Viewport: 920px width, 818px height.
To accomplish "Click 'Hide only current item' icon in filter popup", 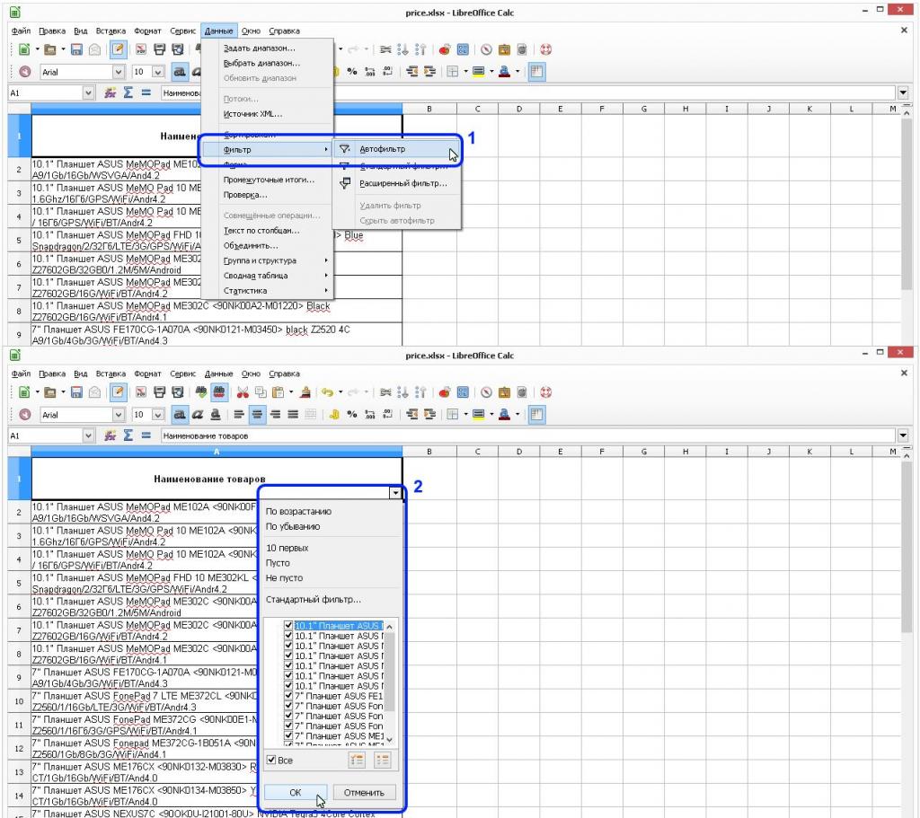I will point(383,761).
